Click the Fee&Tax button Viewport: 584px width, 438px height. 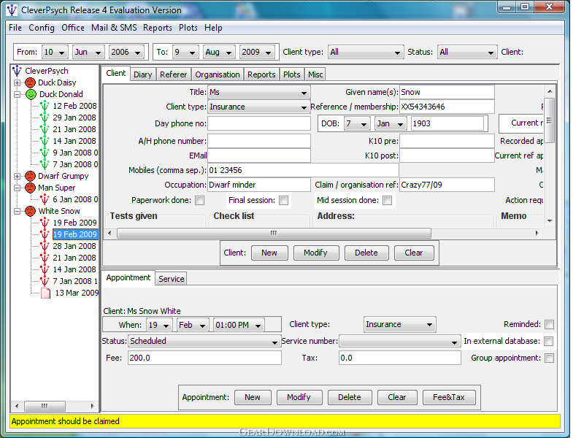(449, 397)
